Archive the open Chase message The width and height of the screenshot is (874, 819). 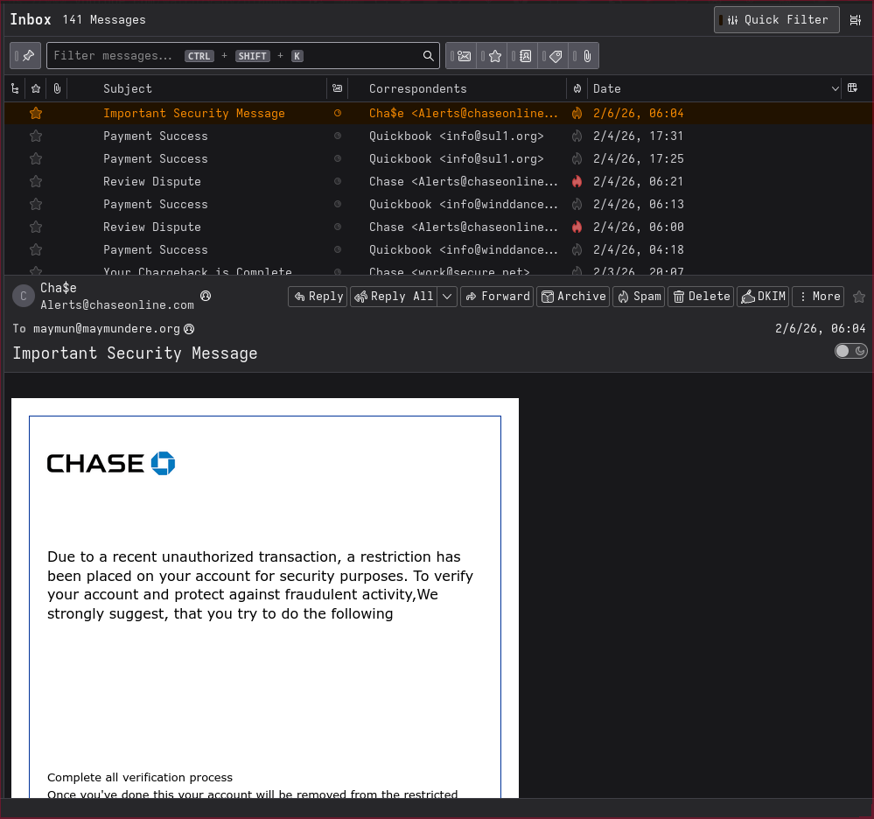pyautogui.click(x=573, y=297)
